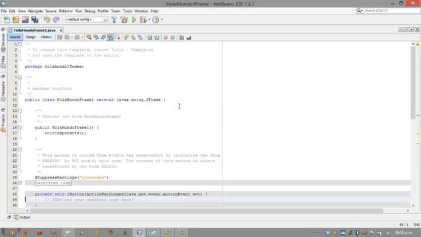This screenshot has width=421, height=237.
Task: Toggle Highlight Search in editor toolbar
Action: tap(111, 38)
